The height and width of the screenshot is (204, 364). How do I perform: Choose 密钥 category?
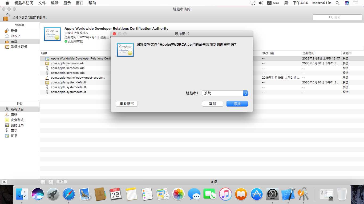[20, 131]
